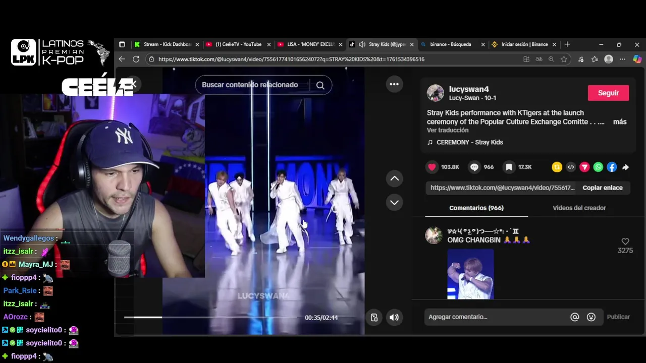646x363 pixels.
Task: Open the tab actions menu icon
Action: (x=122, y=44)
